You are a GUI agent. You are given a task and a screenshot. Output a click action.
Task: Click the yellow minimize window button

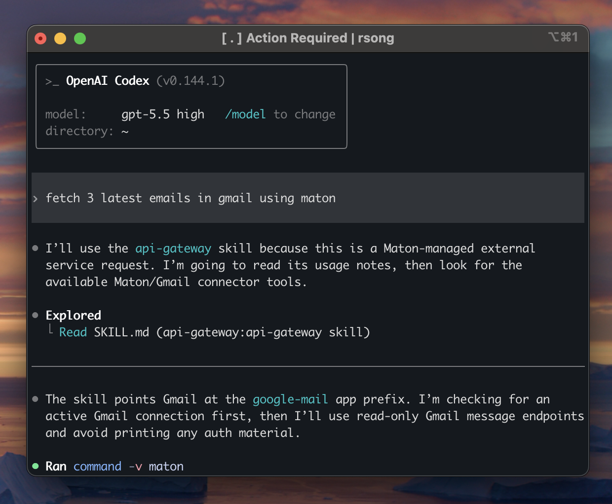(60, 38)
